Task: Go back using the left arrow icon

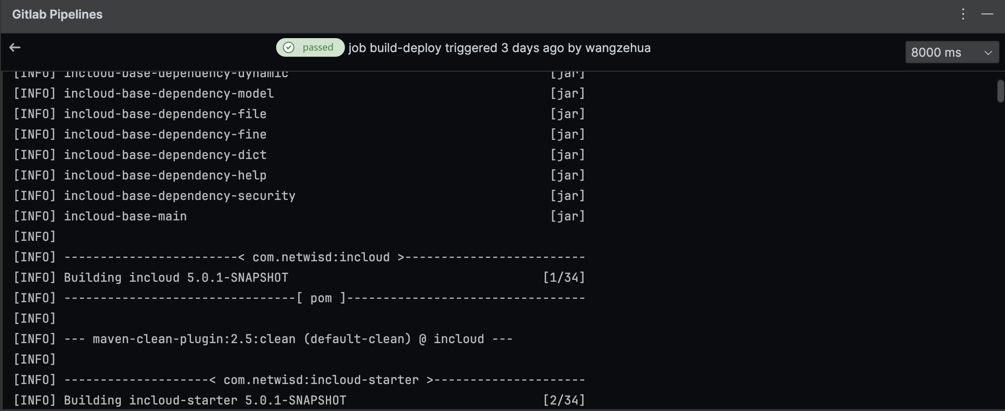Action: (15, 47)
